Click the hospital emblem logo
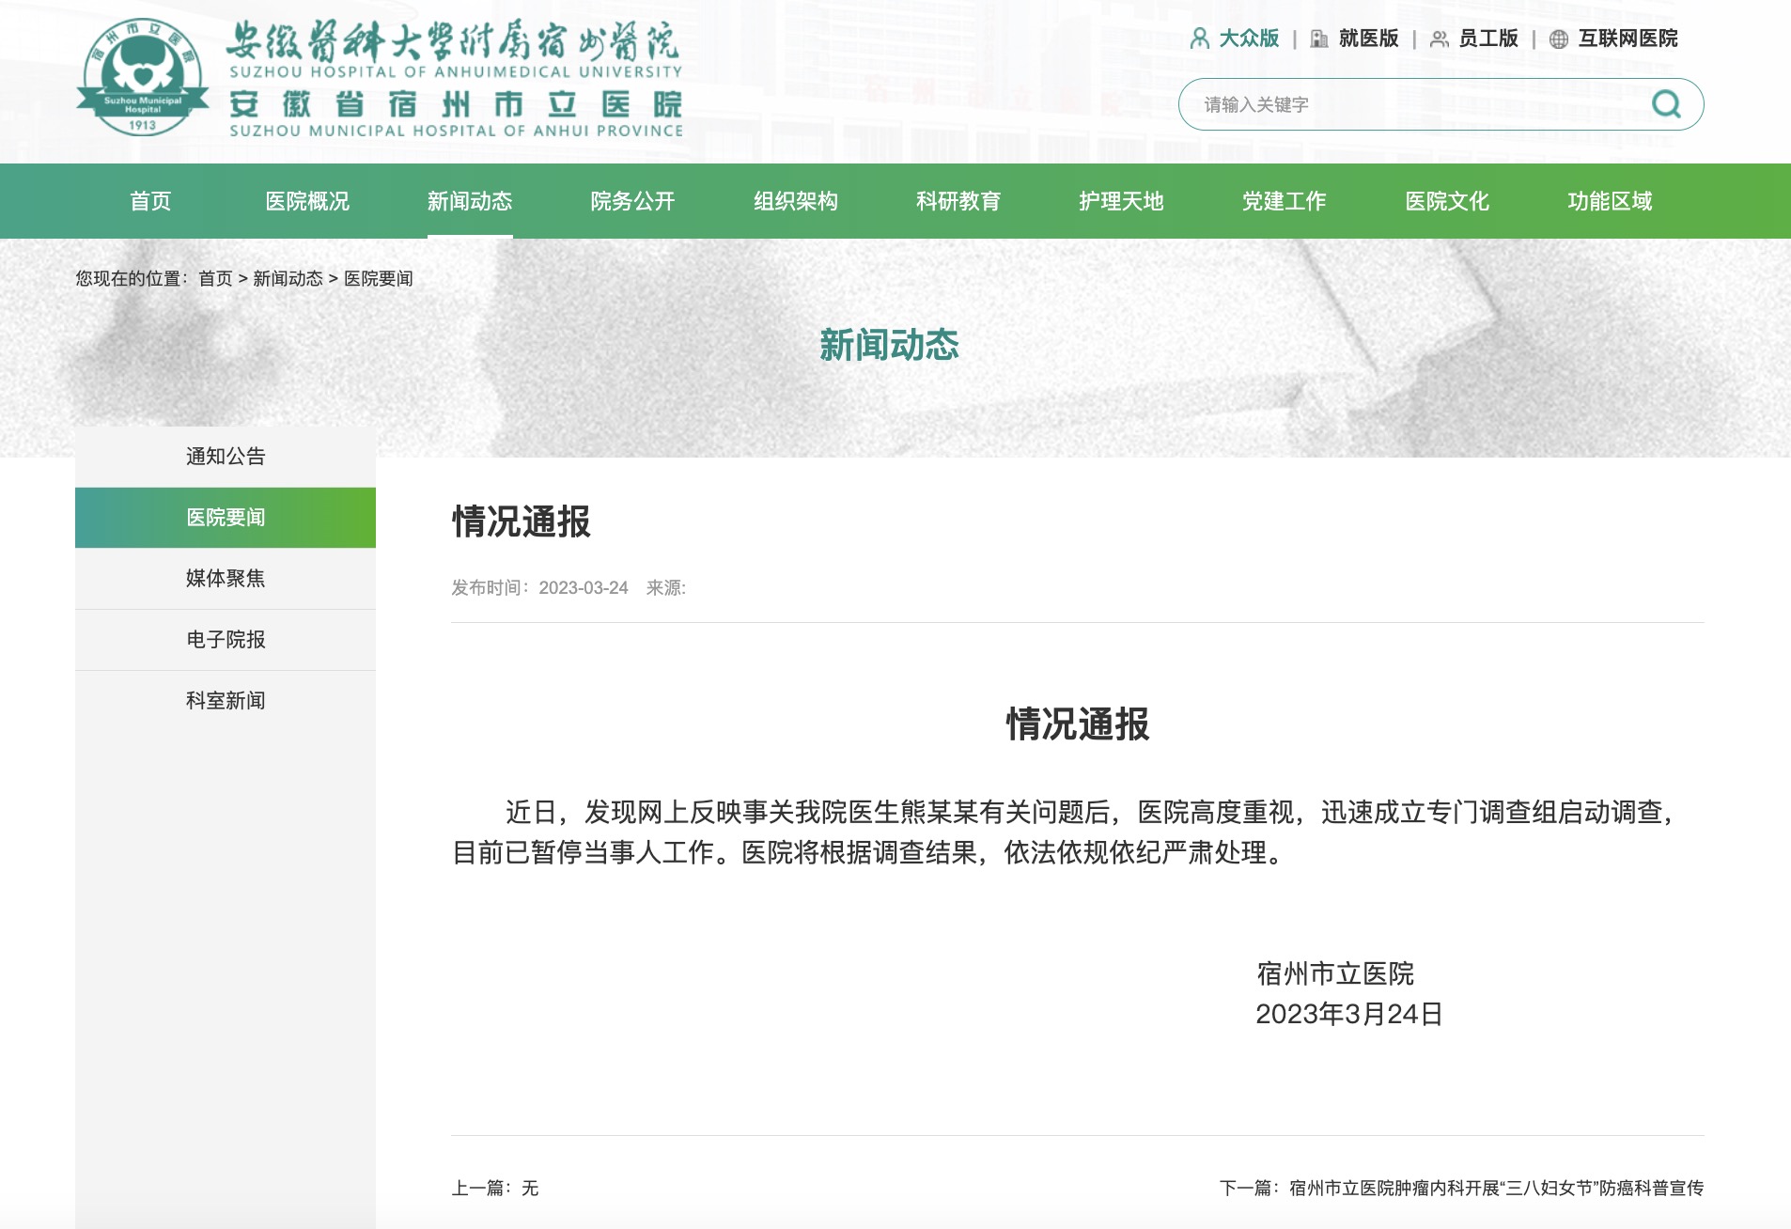 [x=143, y=77]
